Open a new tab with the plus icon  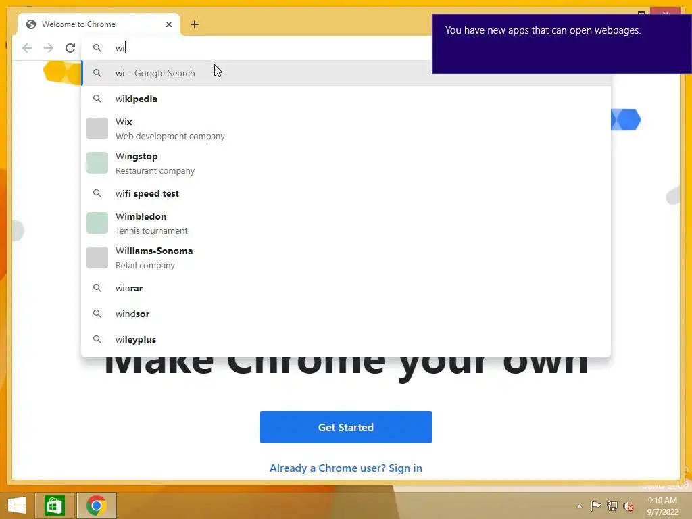pos(195,24)
